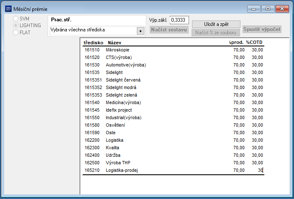This screenshot has width=294, height=199.
Task: Click the plus button beside the střediska field
Action: pyautogui.click(x=141, y=31)
